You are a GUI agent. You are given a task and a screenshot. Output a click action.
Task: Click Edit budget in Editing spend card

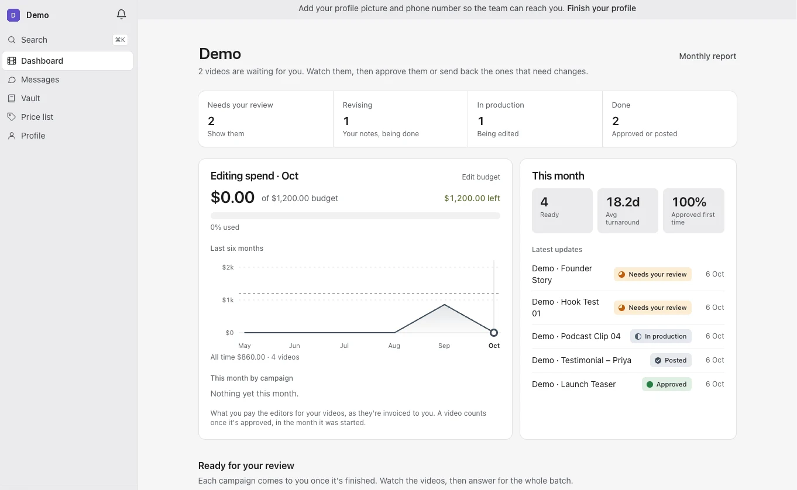point(481,177)
